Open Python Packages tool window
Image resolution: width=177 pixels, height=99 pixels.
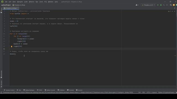29,90
